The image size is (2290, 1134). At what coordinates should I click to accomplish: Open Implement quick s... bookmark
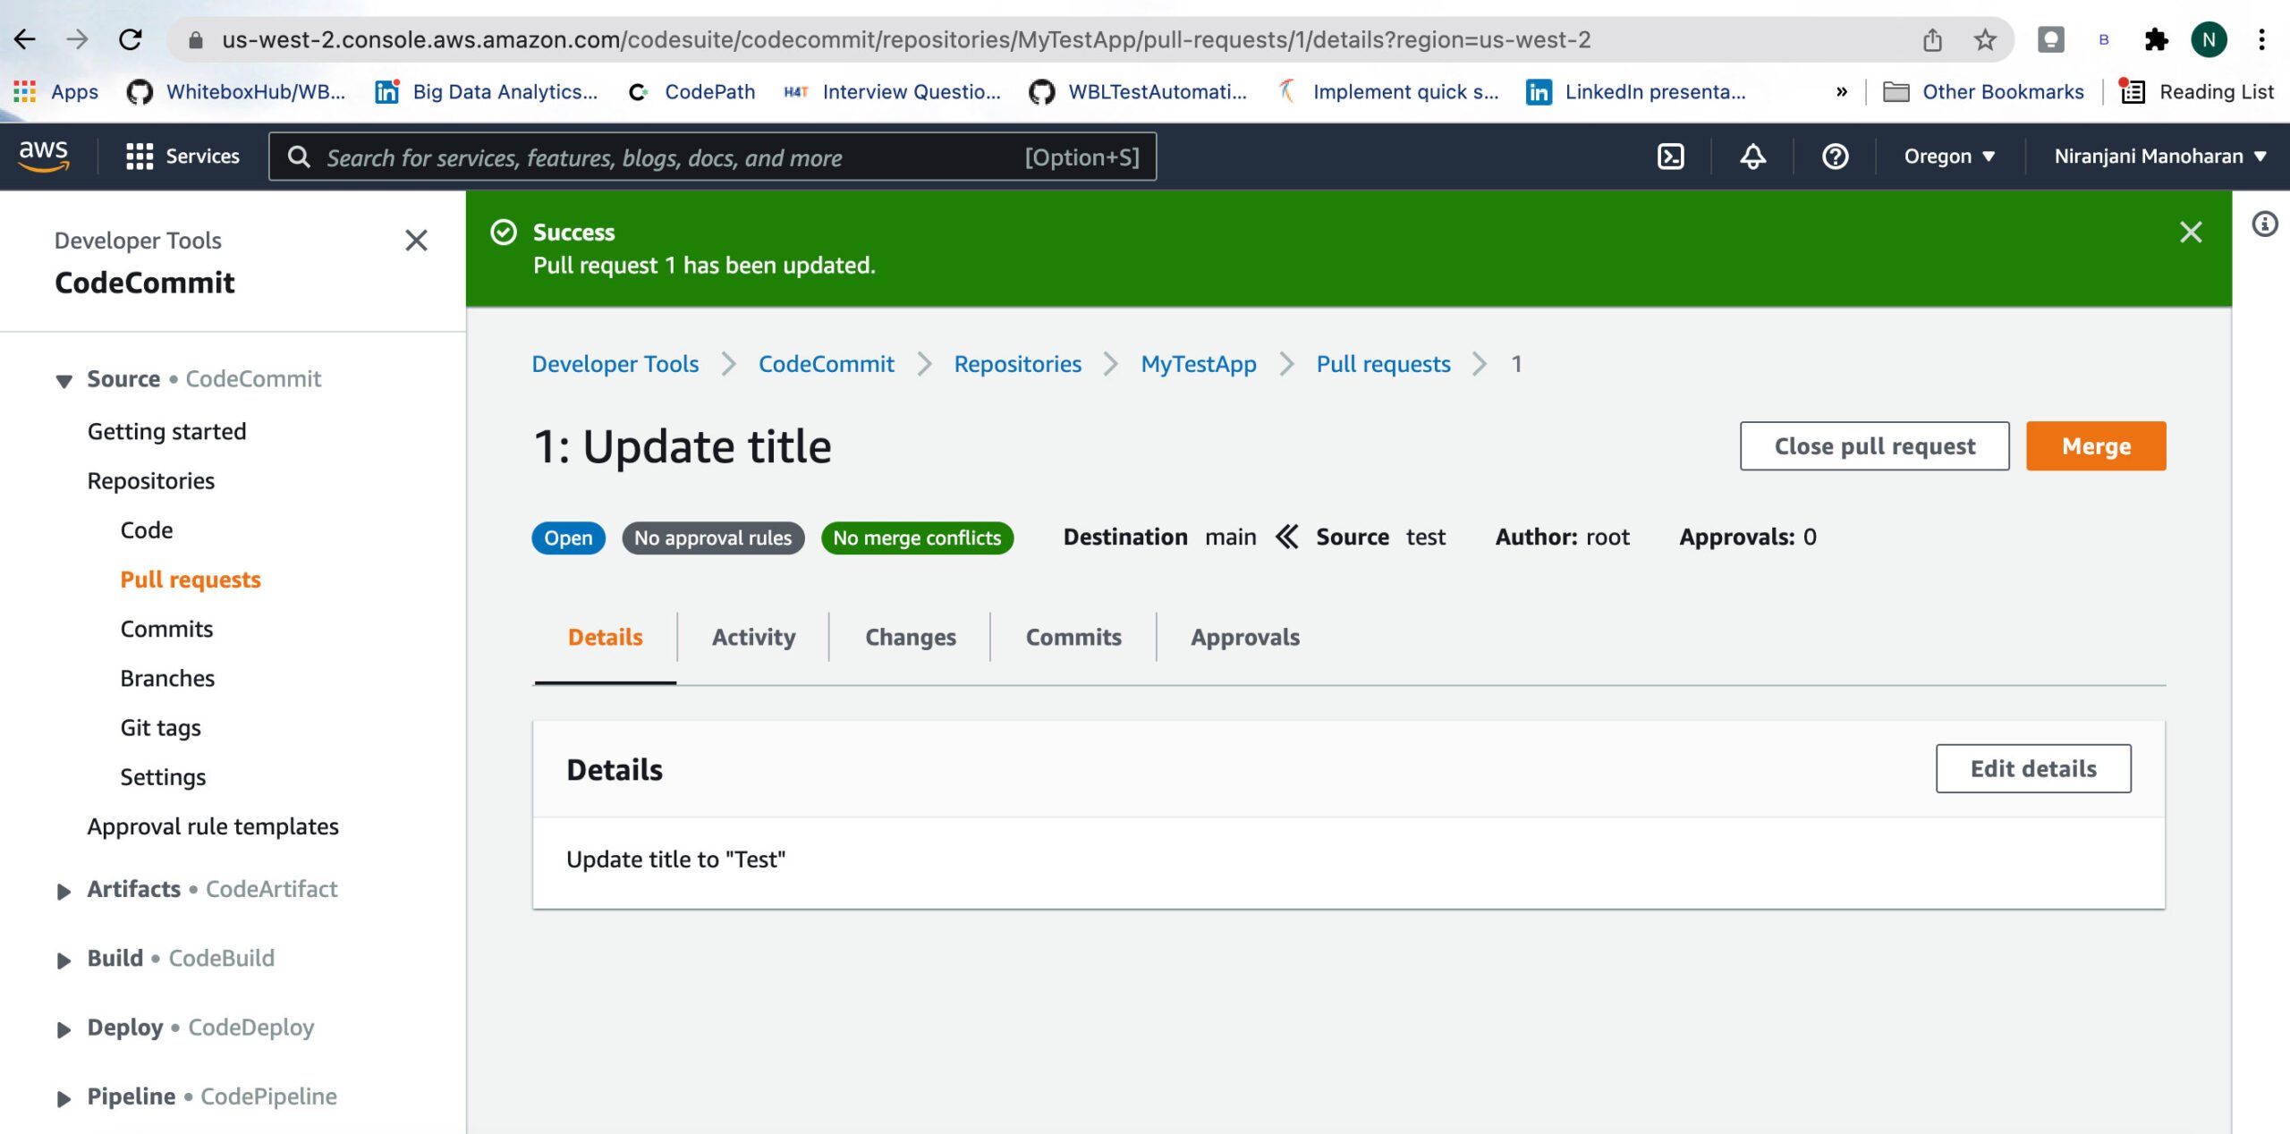pos(1387,91)
